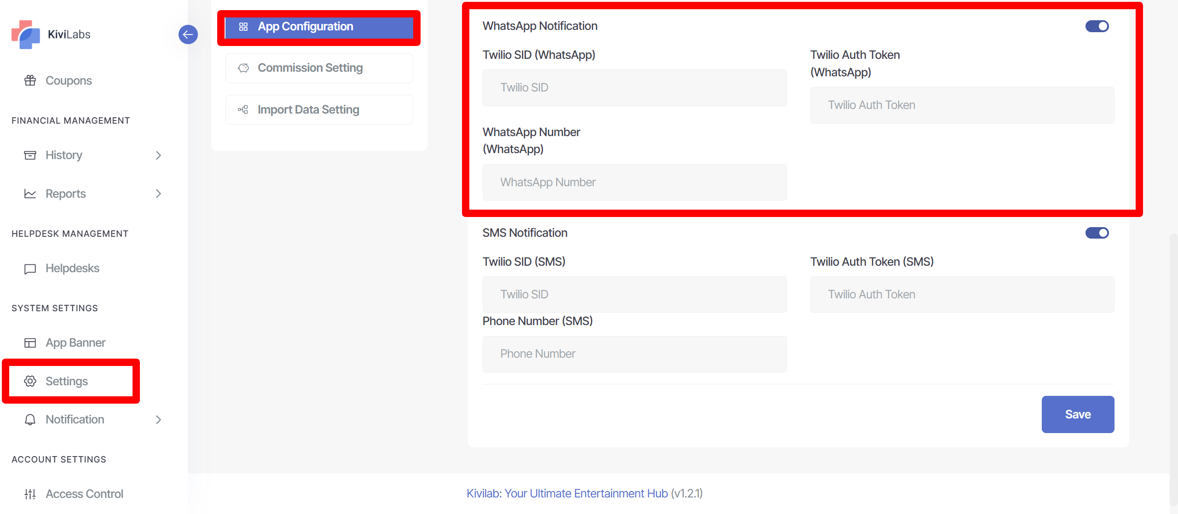This screenshot has width=1178, height=514.
Task: Open Coupons in the sidebar
Action: tap(69, 80)
